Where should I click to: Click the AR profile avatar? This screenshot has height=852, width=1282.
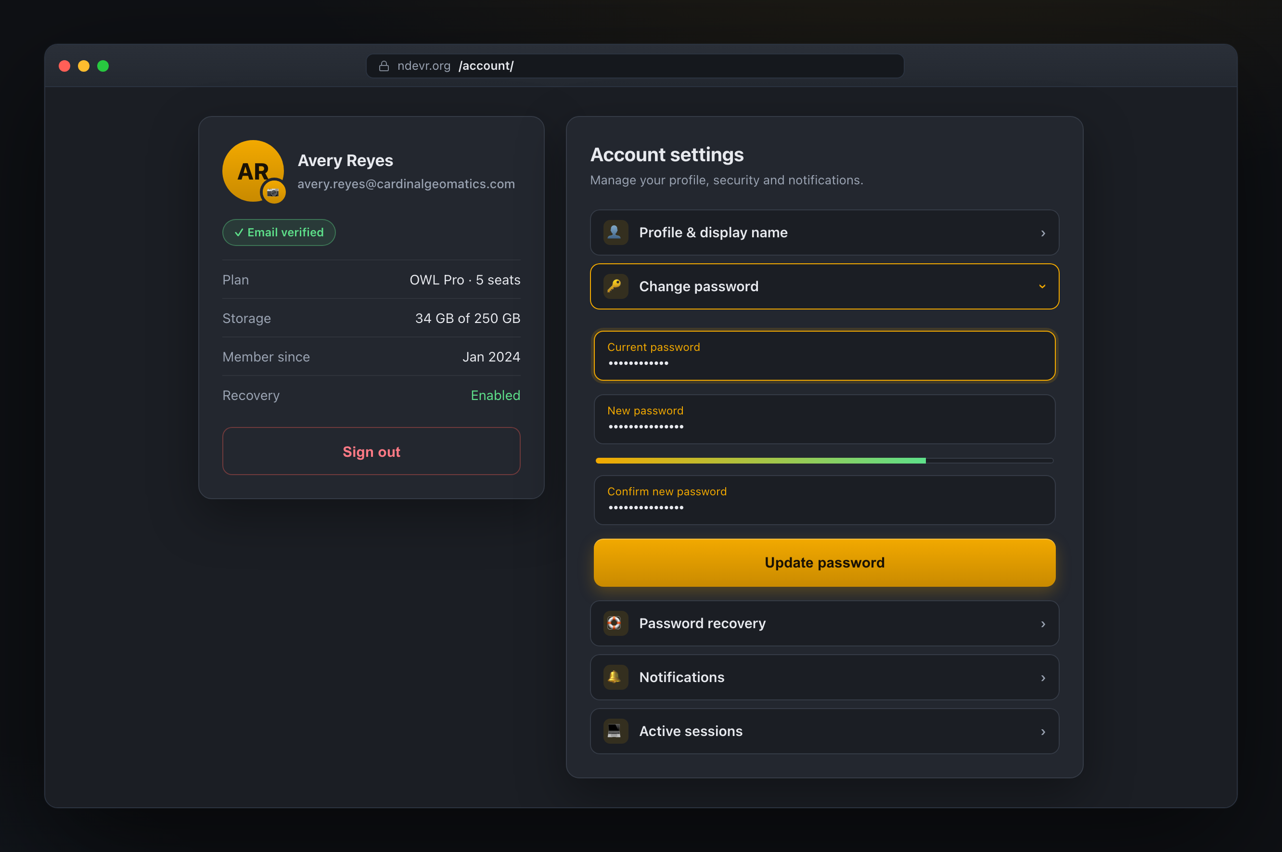tap(253, 170)
